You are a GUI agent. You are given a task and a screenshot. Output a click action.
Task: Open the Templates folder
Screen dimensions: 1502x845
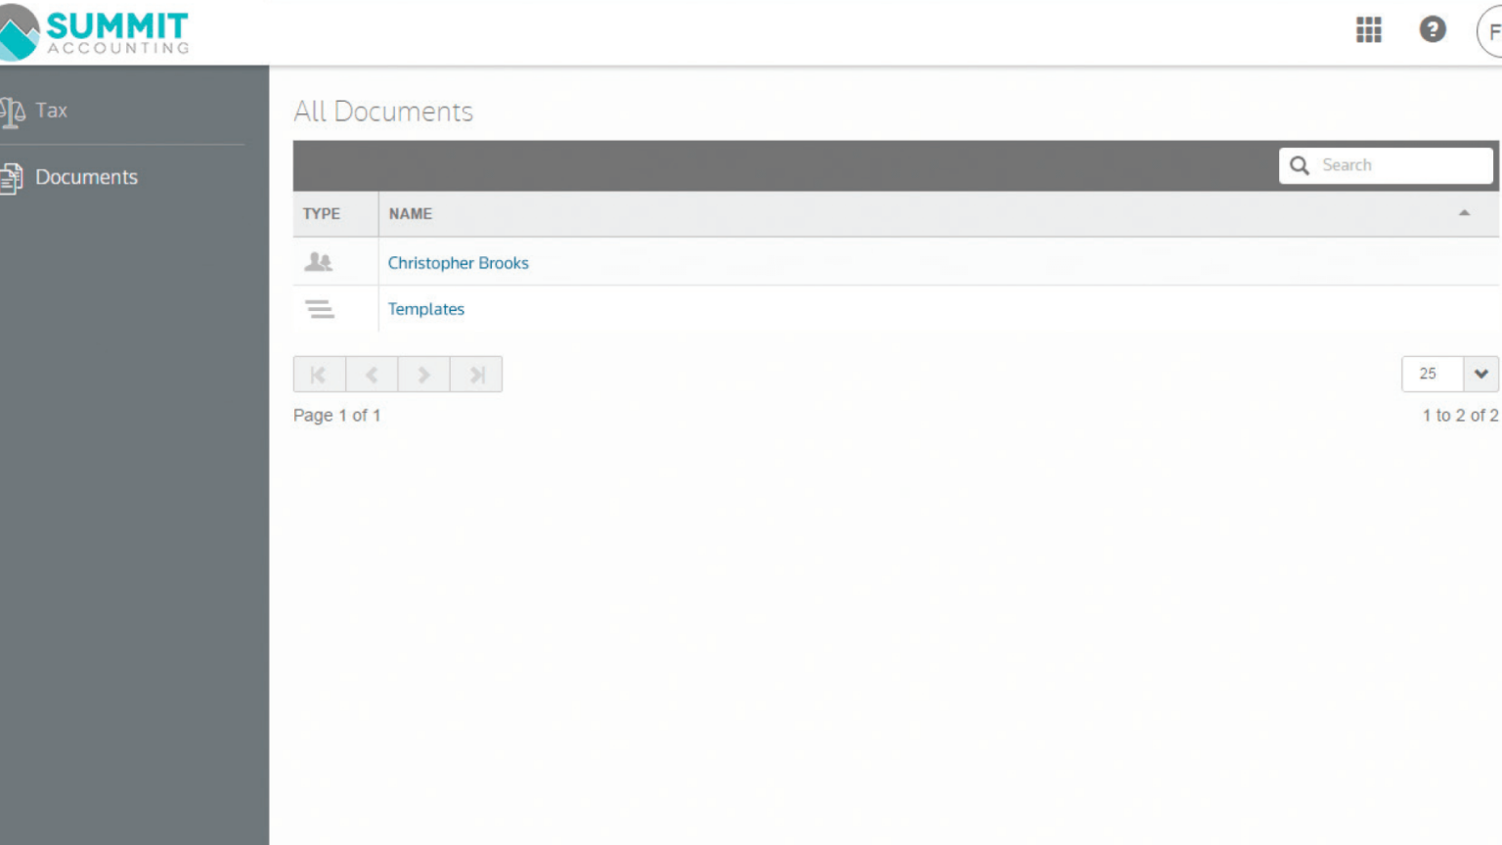pyautogui.click(x=425, y=308)
